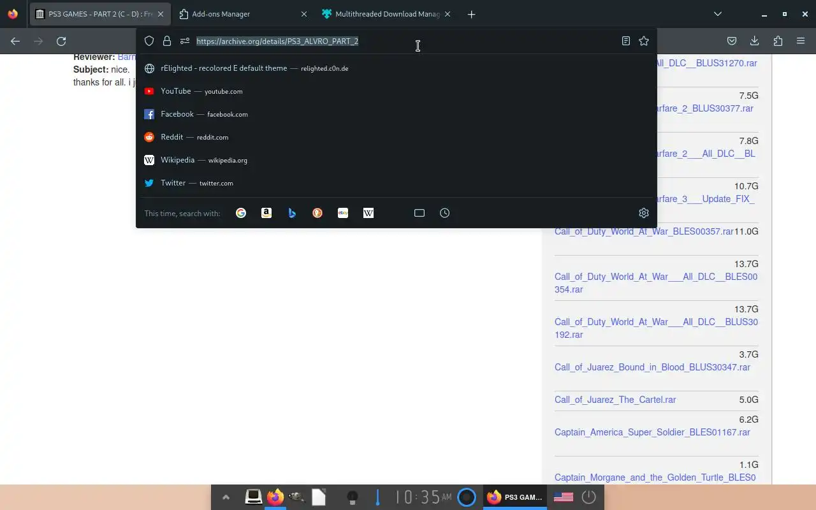Click the 10:35 AM clock
Image resolution: width=816 pixels, height=510 pixels.
pyautogui.click(x=423, y=497)
